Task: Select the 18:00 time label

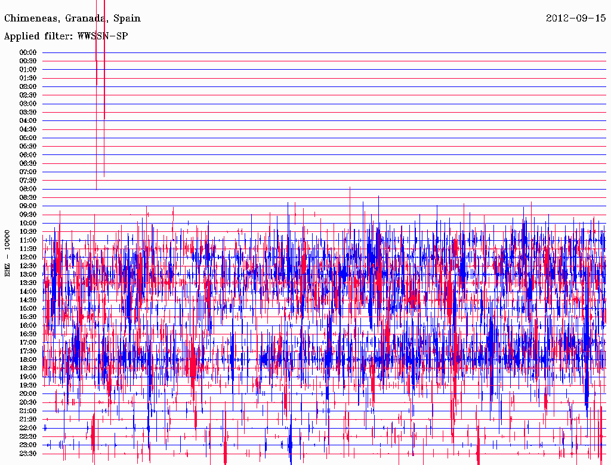Action: coord(28,359)
